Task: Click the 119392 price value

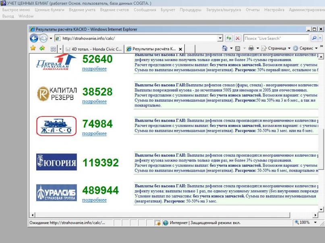Action: 101,163
